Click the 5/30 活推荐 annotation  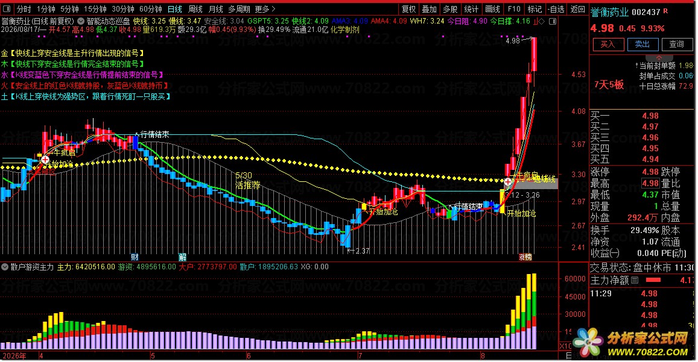[x=248, y=180]
